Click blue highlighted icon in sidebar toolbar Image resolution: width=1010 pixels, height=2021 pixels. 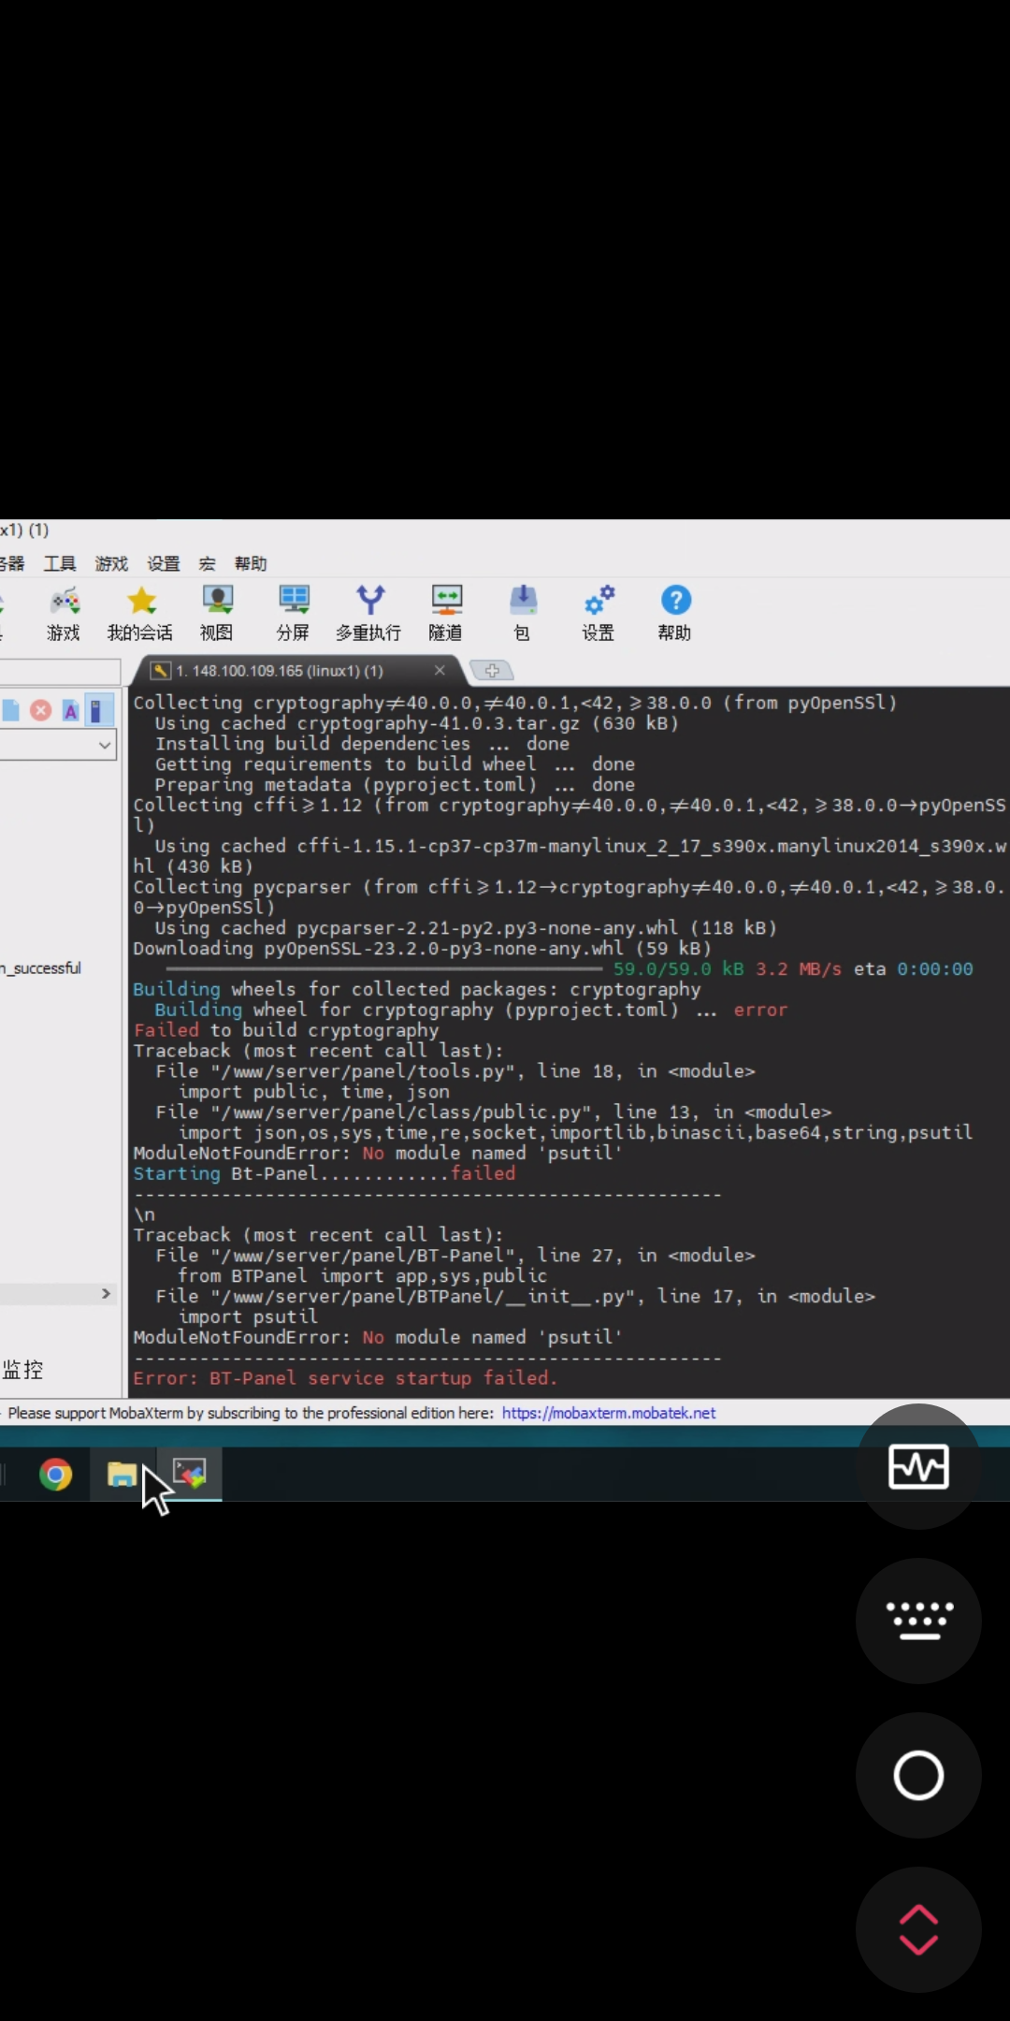point(98,710)
